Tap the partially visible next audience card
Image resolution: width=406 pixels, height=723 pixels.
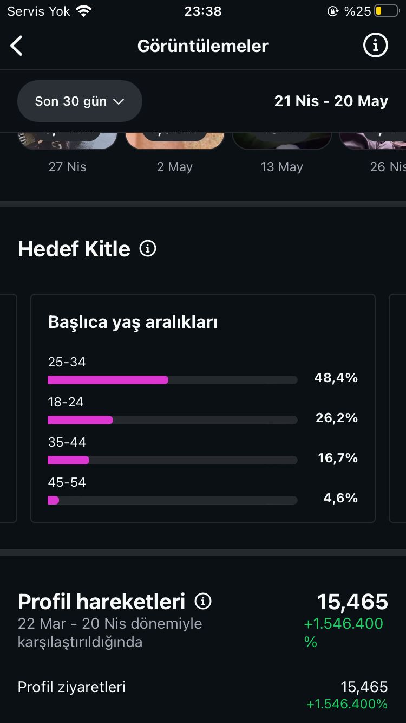pyautogui.click(x=397, y=408)
